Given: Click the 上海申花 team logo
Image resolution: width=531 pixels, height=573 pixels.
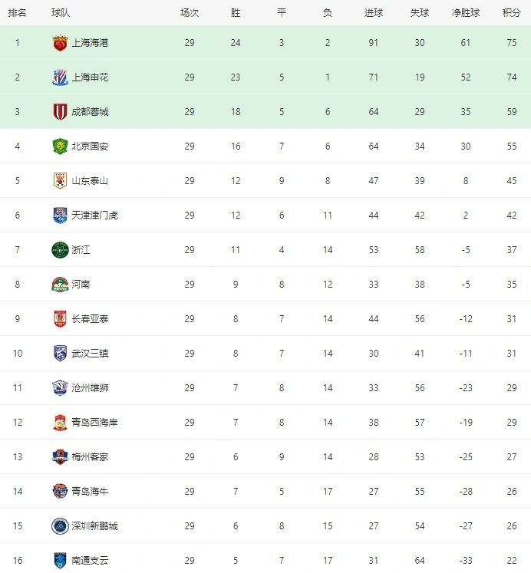Looking at the screenshot, I should pyautogui.click(x=60, y=77).
